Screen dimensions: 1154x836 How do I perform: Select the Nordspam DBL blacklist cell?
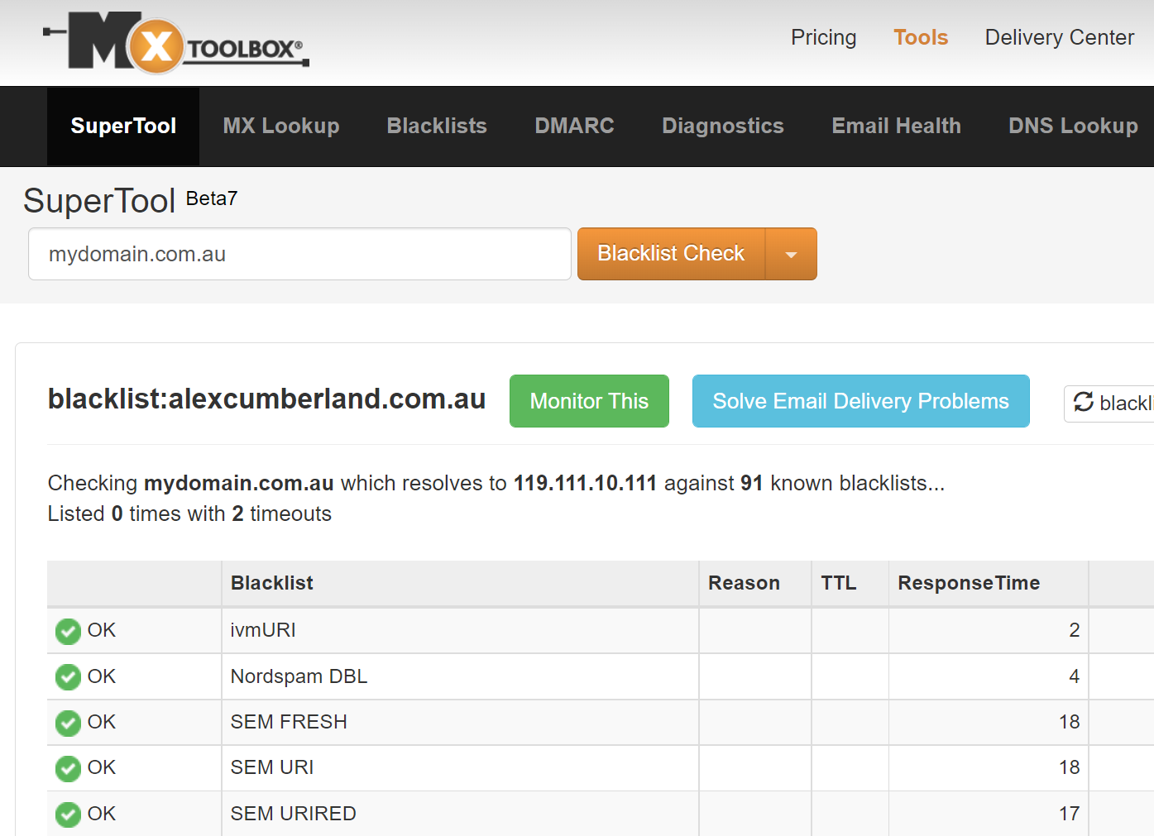460,676
